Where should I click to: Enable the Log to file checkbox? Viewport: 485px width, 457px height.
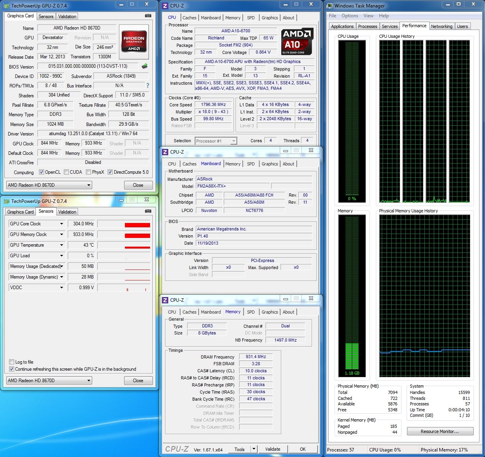(x=11, y=362)
